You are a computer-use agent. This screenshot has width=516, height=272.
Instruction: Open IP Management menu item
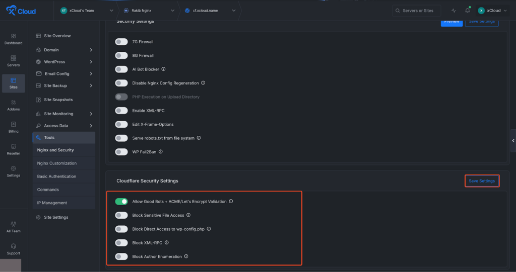(52, 203)
